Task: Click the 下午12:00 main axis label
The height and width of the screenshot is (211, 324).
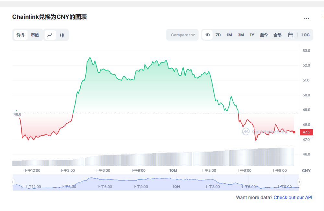Action: pos(32,170)
